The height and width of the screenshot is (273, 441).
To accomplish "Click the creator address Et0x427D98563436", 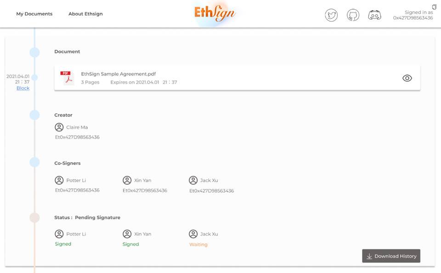I will 78,136.
